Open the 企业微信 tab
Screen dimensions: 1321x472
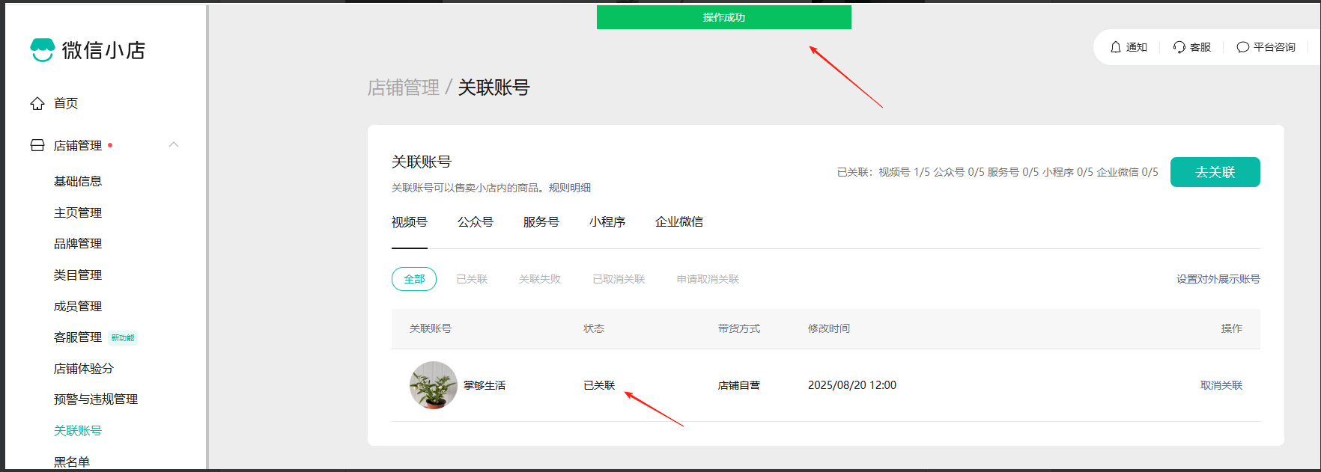(x=679, y=222)
